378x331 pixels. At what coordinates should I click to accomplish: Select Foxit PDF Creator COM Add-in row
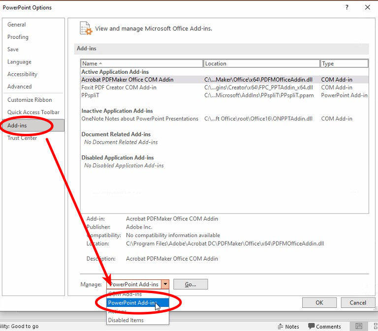click(119, 88)
